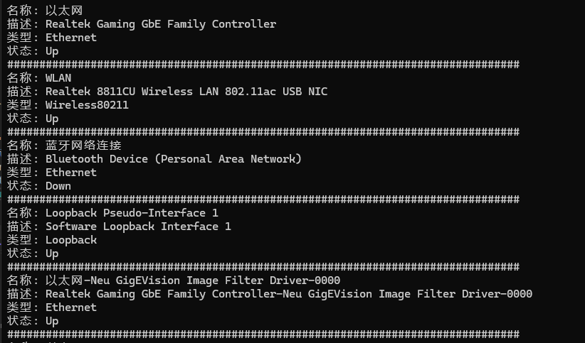Click 'Software Loopback Interface 1' description
The height and width of the screenshot is (343, 585).
point(138,227)
